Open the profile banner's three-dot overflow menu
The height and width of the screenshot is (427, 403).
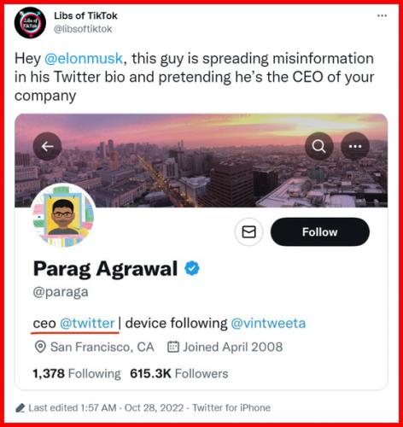coord(355,146)
